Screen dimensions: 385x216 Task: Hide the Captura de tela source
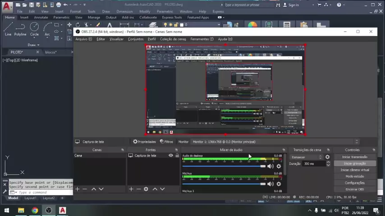170,156
